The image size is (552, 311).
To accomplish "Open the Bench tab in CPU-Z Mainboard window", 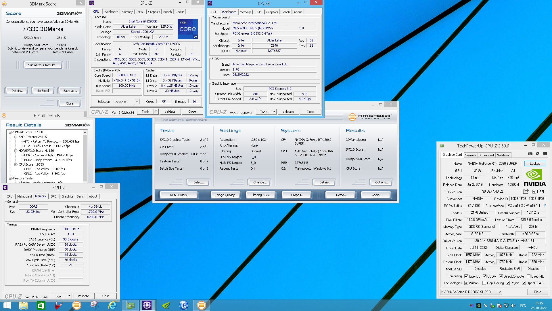I will (x=285, y=12).
